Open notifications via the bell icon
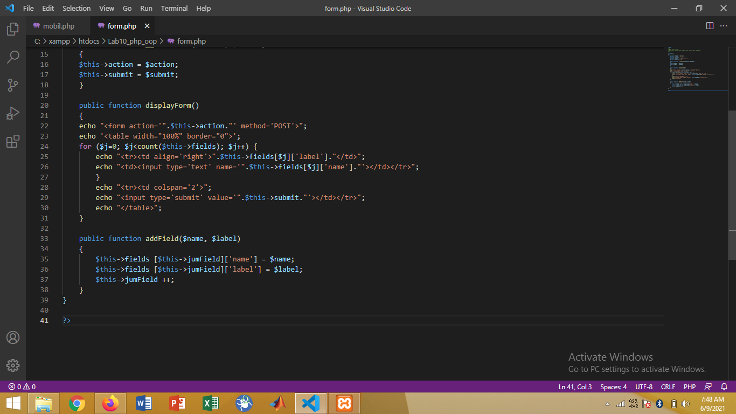This screenshot has height=414, width=736. (x=724, y=387)
